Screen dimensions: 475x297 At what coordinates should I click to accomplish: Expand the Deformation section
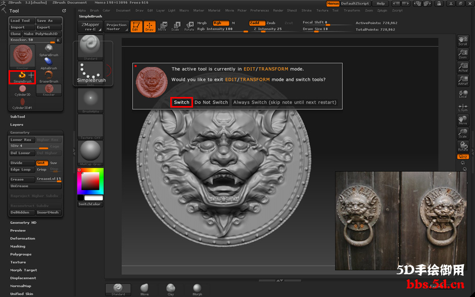point(23,238)
